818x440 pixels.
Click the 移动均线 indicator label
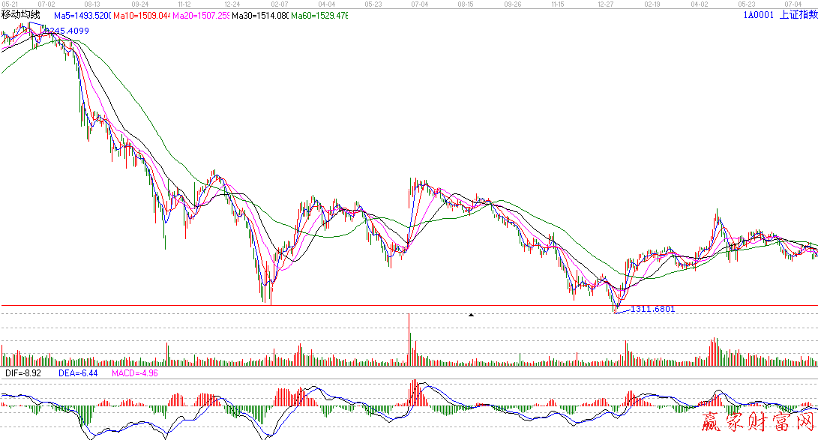22,15
